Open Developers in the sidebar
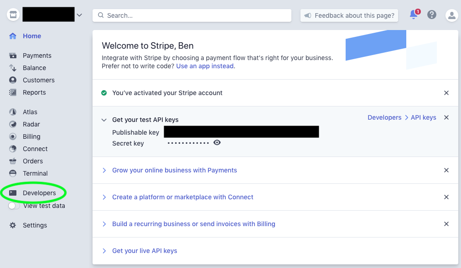The width and height of the screenshot is (461, 268). [39, 193]
